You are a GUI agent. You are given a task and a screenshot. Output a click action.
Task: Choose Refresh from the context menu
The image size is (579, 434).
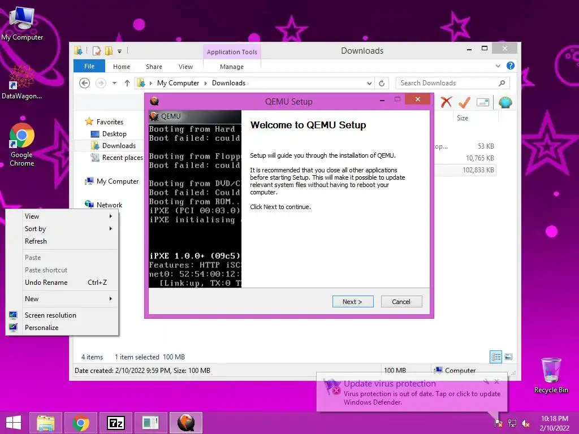(62, 241)
